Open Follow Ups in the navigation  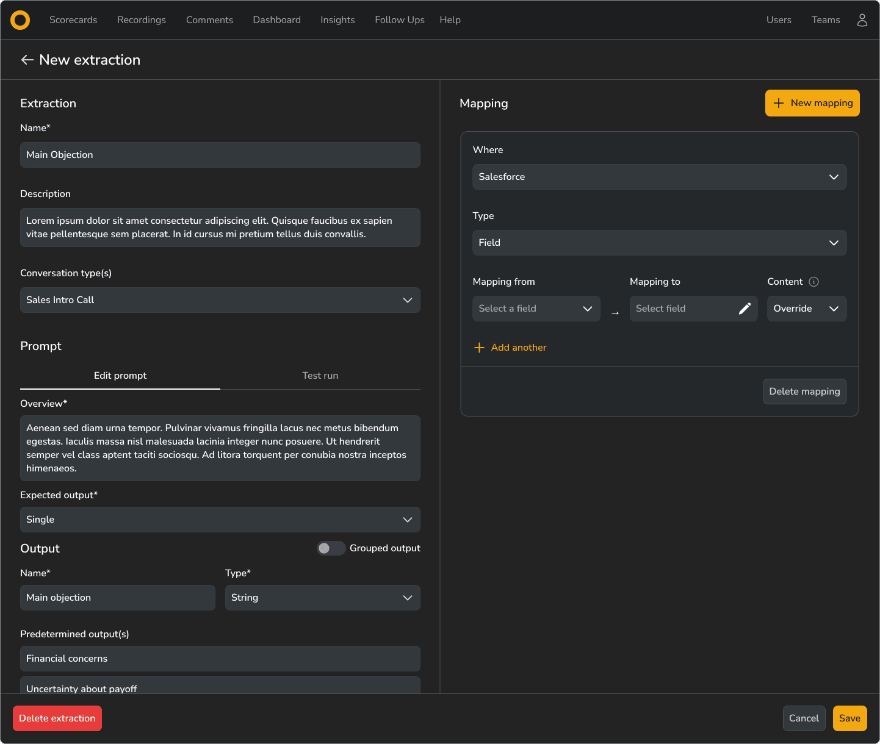click(x=400, y=20)
